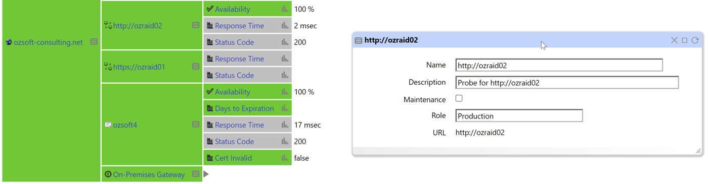Show chart for http://ozraid02 Availability
708x184 pixels.
tap(285, 9)
